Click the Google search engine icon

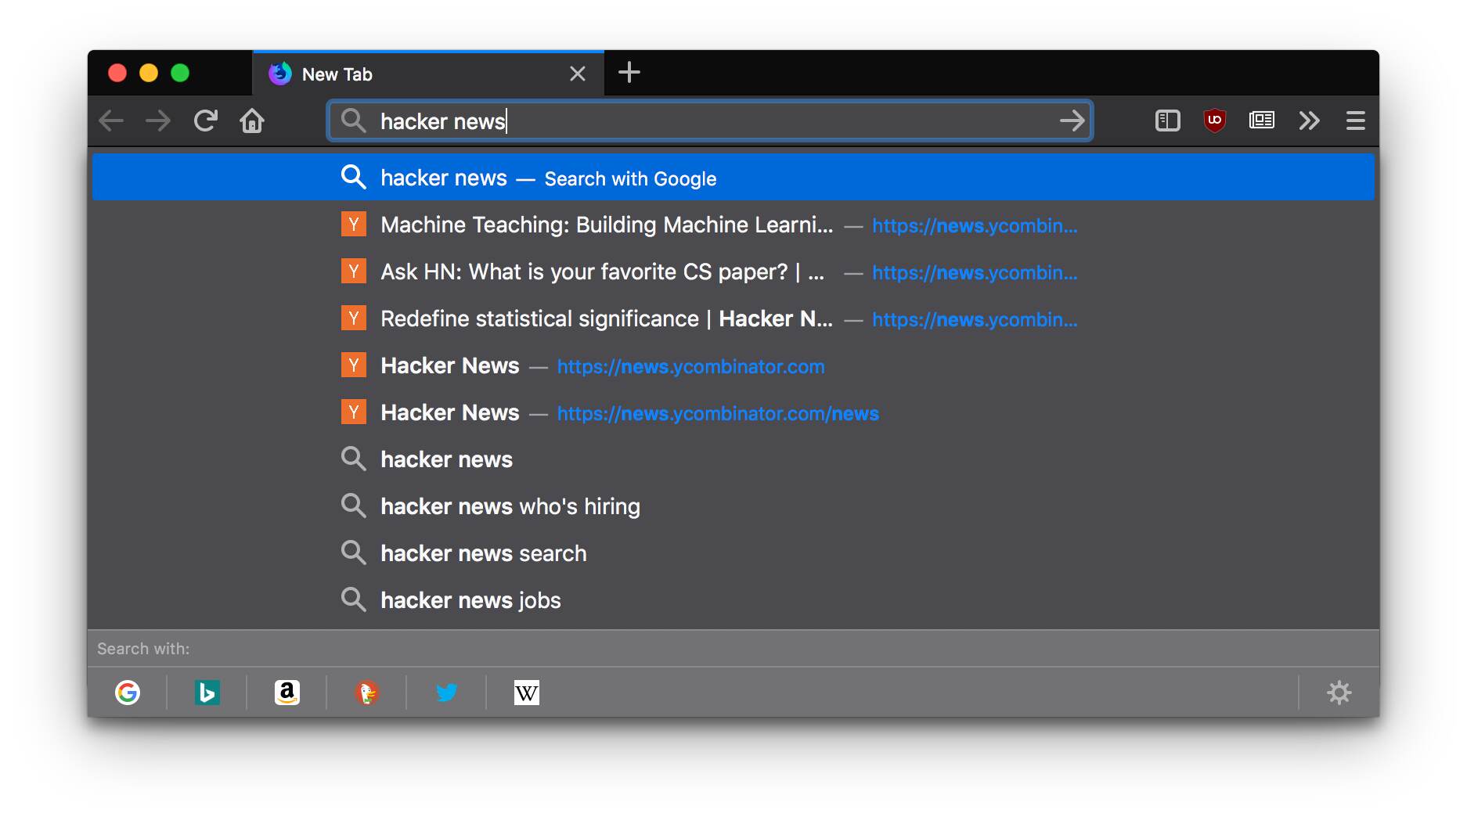(x=128, y=693)
